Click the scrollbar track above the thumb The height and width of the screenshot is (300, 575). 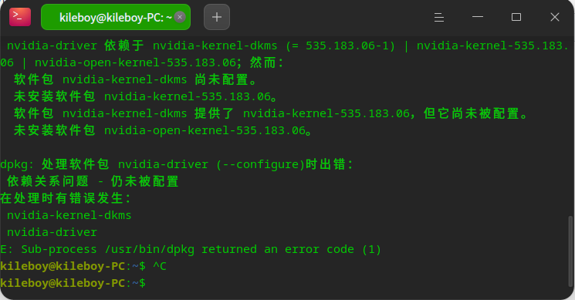pos(570,124)
